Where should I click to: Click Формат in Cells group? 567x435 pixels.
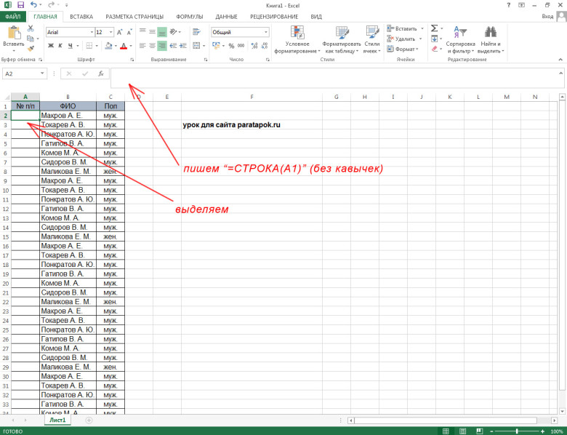click(403, 49)
